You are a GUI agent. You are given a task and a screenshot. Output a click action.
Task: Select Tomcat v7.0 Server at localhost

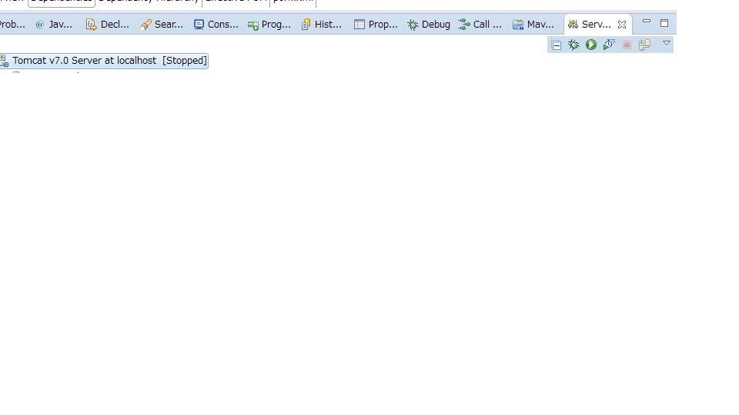(104, 61)
